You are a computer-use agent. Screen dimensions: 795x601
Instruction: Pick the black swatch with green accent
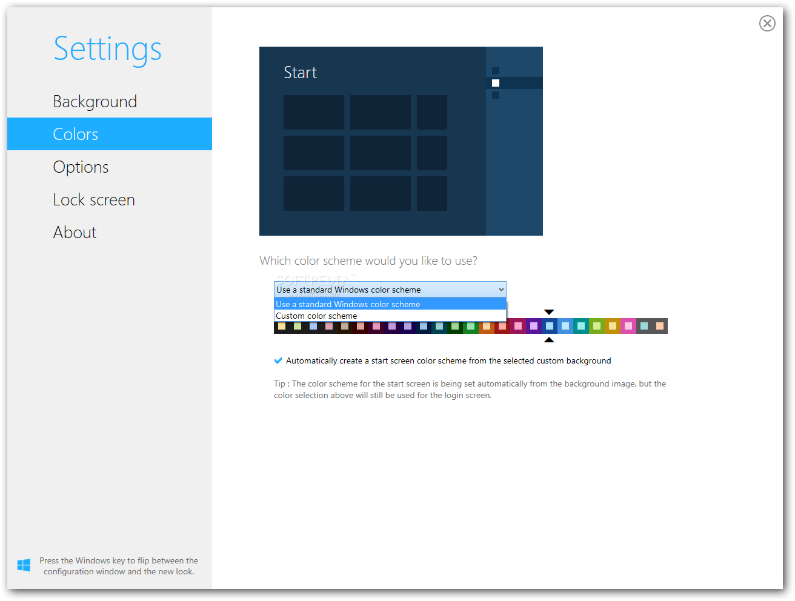(298, 326)
